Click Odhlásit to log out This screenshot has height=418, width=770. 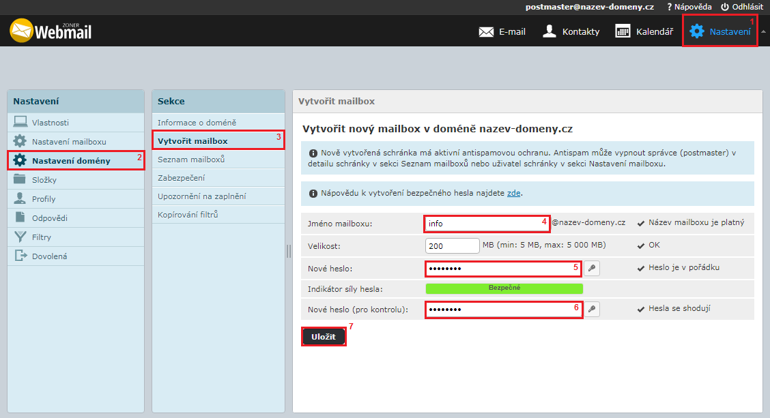click(x=742, y=6)
